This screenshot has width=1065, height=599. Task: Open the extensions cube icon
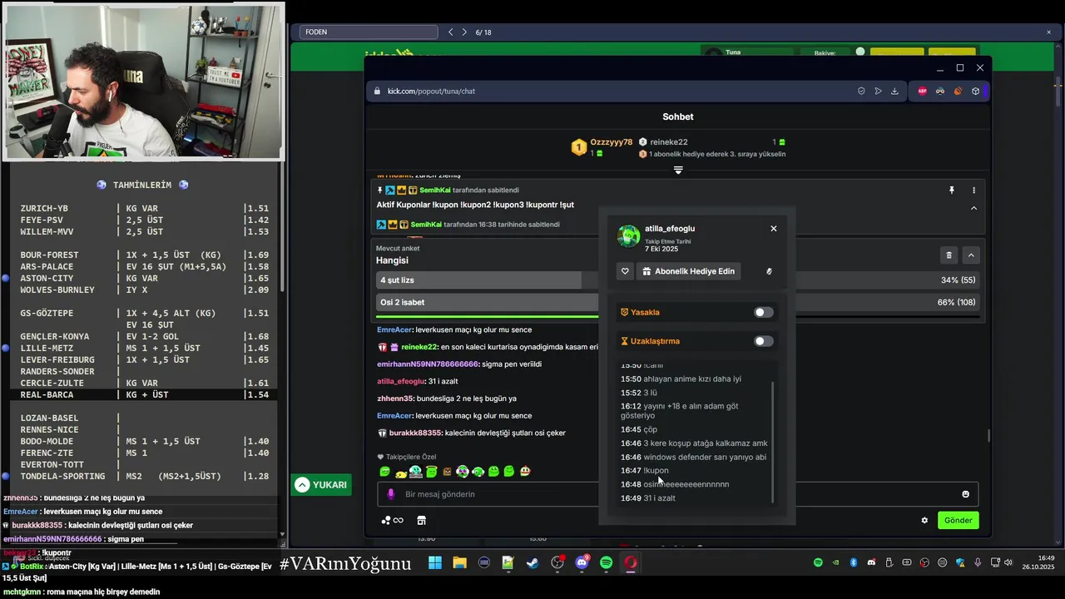point(975,91)
